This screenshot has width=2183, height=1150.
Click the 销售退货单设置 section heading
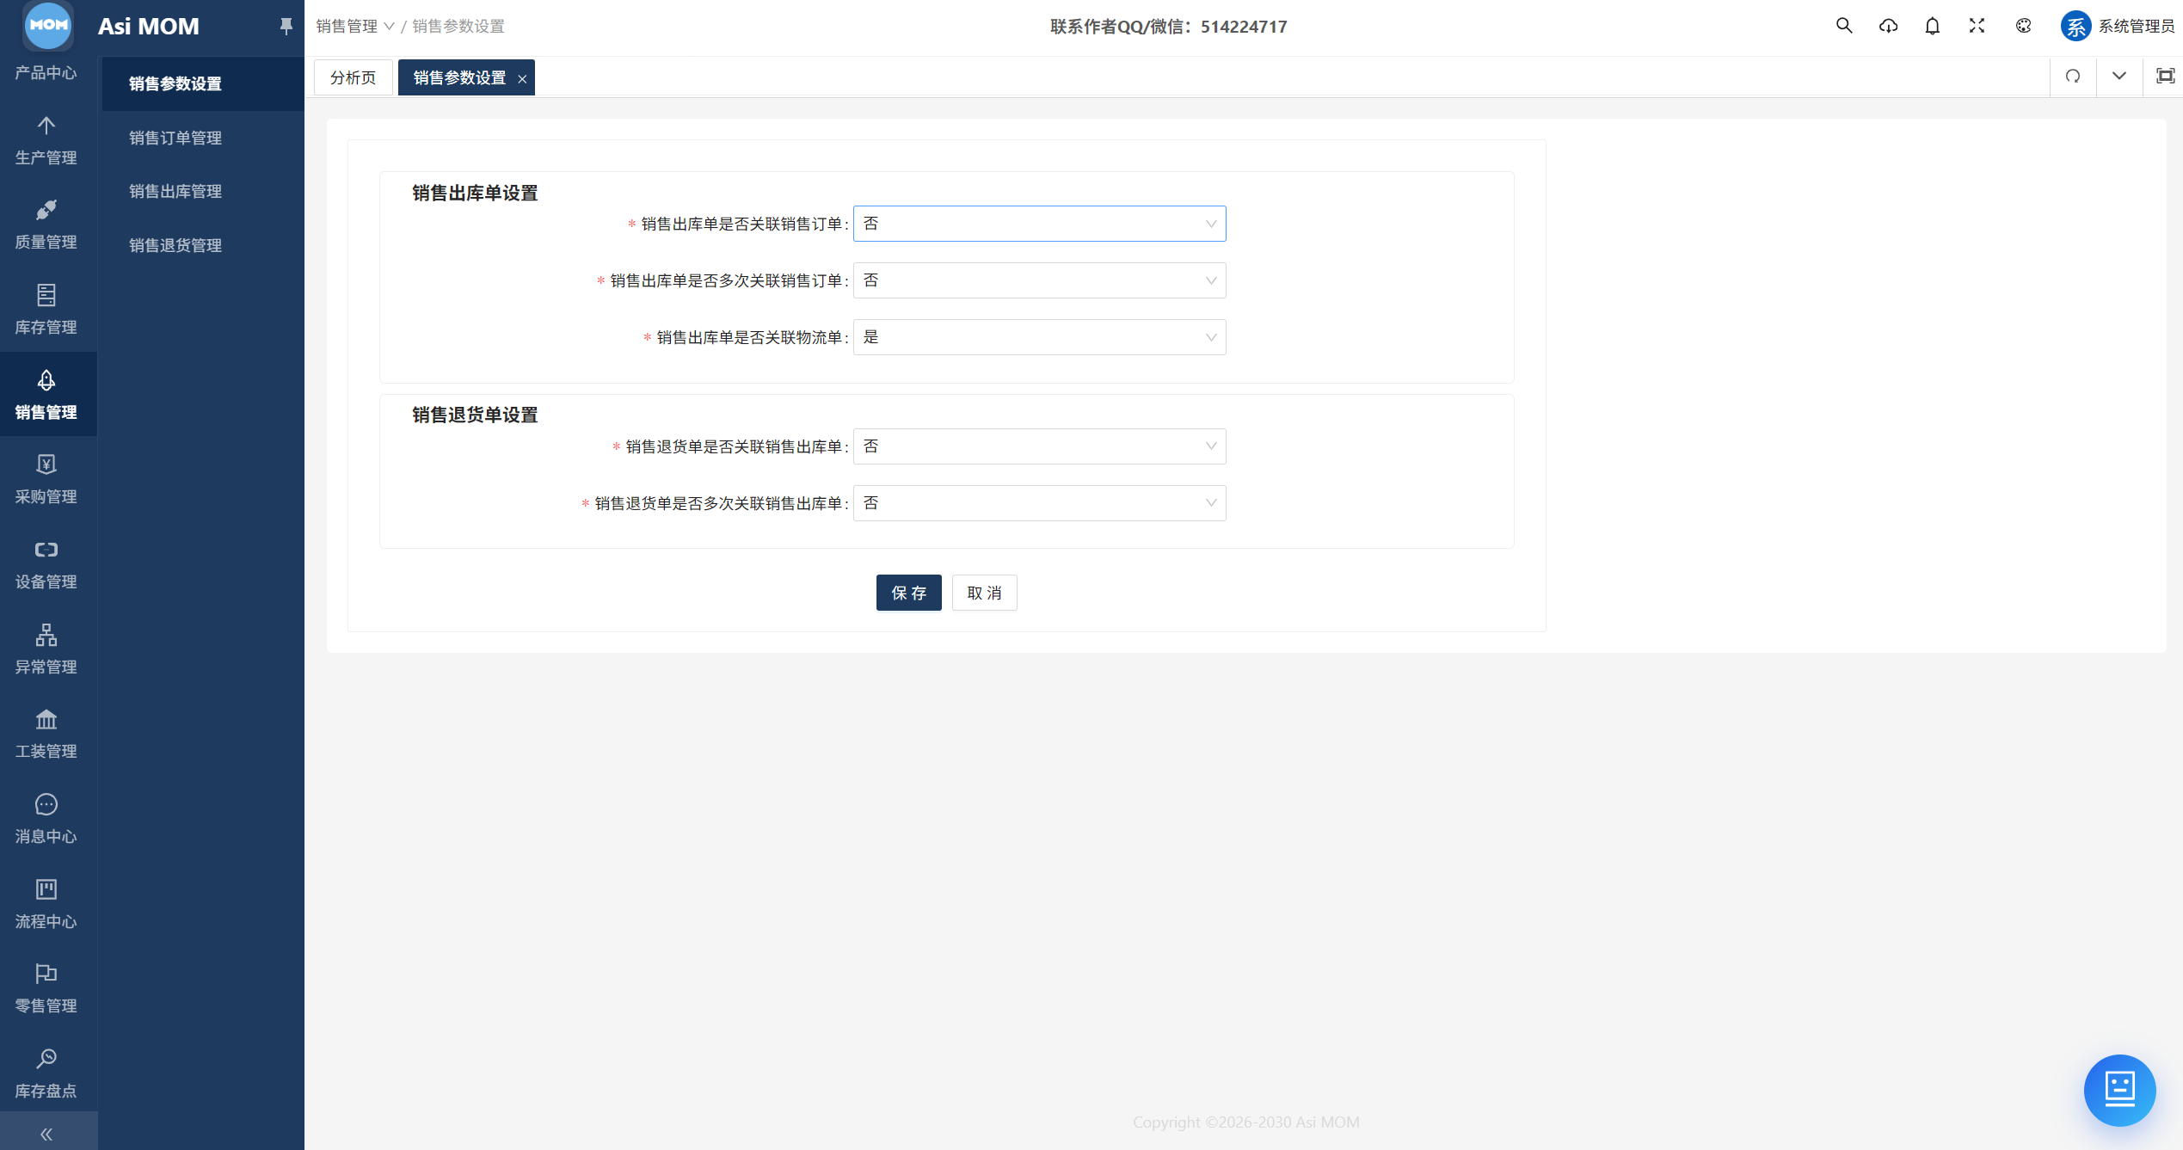click(475, 415)
